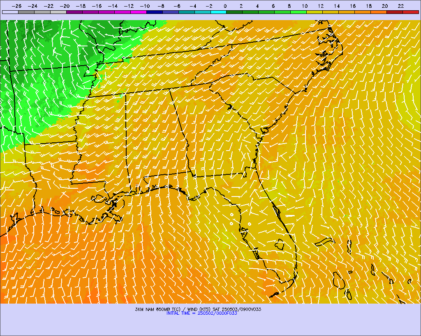The height and width of the screenshot is (336, 421).
Task: Click the blue "INITIAL TIME = 250502/0000F033" text
Action: (x=201, y=313)
